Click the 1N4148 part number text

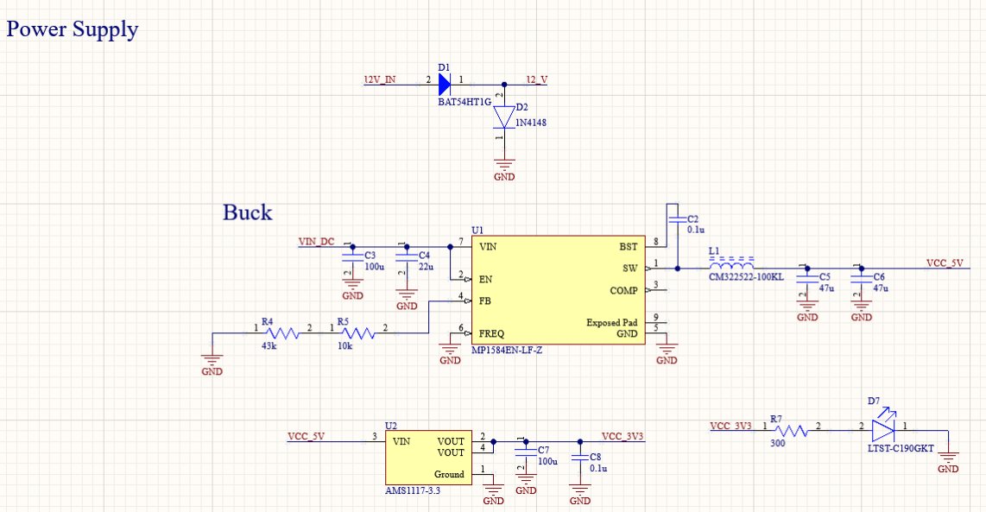(531, 123)
